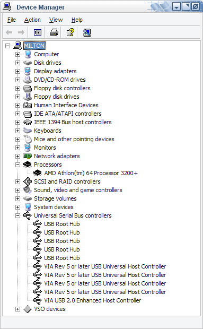203x329 pixels.
Task: Click the Keyboards category icon
Action: point(28,131)
